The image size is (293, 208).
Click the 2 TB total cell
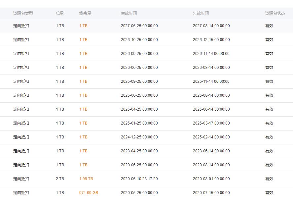pyautogui.click(x=60, y=179)
